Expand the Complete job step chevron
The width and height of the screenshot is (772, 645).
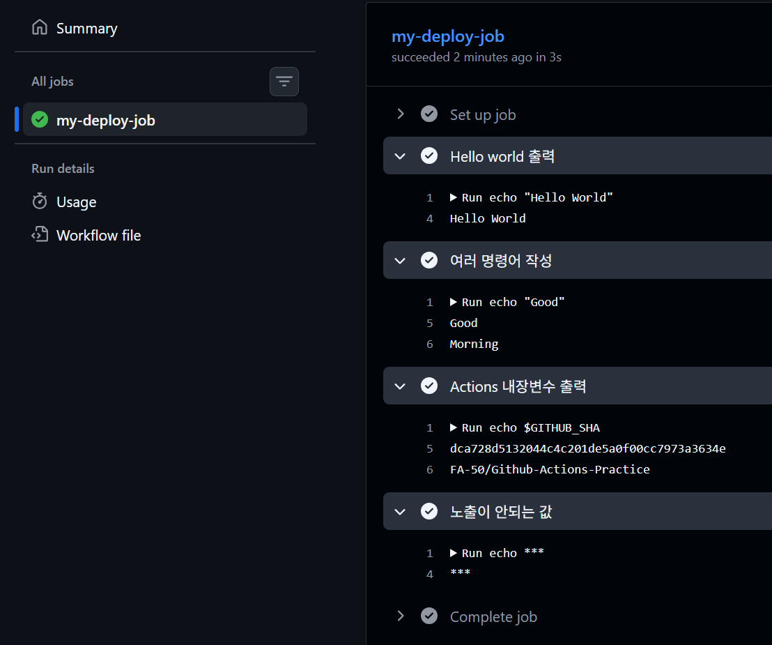coord(400,616)
